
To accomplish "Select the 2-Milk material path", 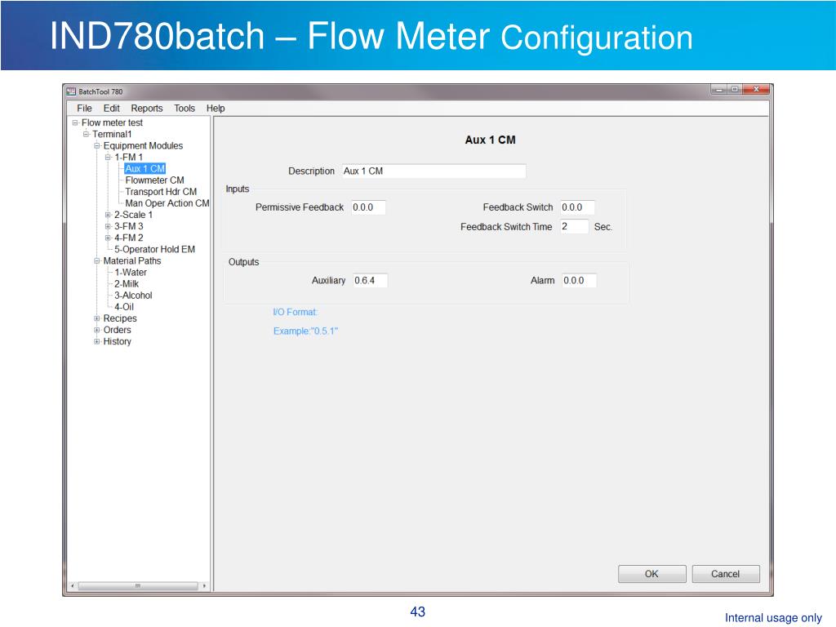I will pos(127,284).
